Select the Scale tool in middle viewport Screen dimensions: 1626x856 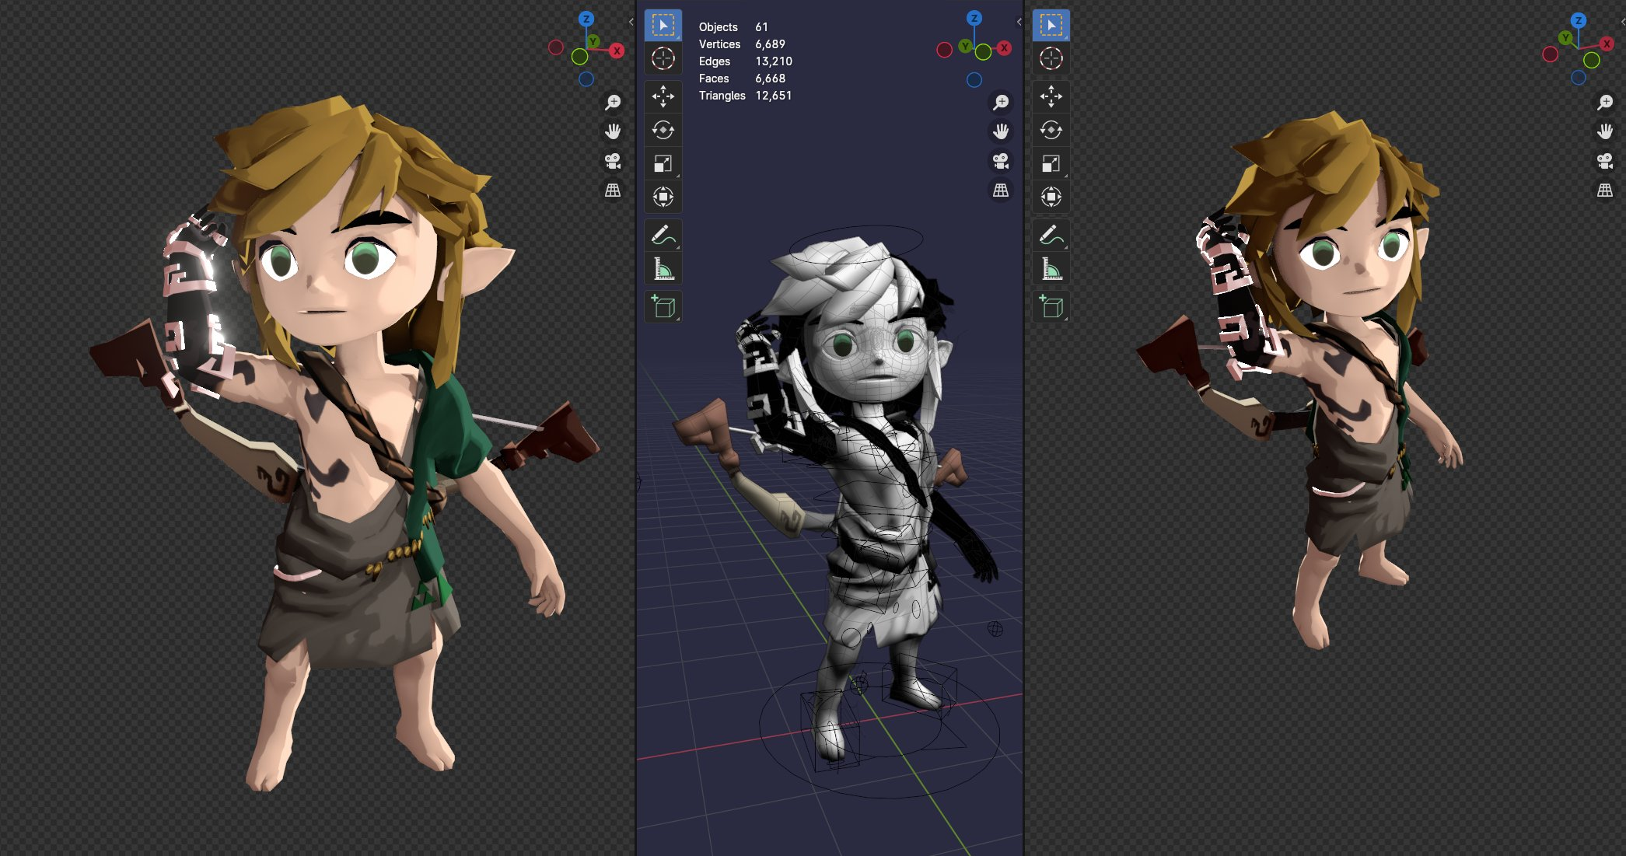663,163
